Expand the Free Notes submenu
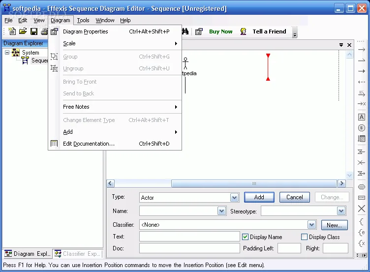This screenshot has height=272, width=370. tap(120, 107)
